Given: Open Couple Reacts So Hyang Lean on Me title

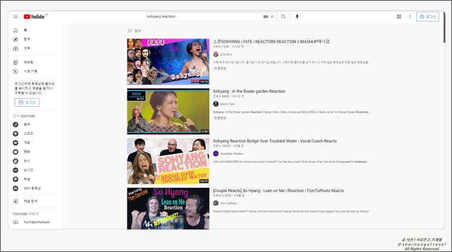Looking at the screenshot, I should tap(278, 191).
